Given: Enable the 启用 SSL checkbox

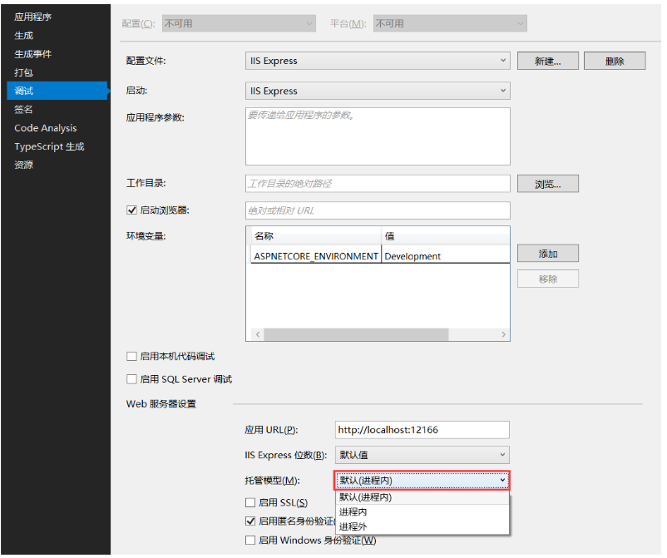Looking at the screenshot, I should (x=250, y=503).
